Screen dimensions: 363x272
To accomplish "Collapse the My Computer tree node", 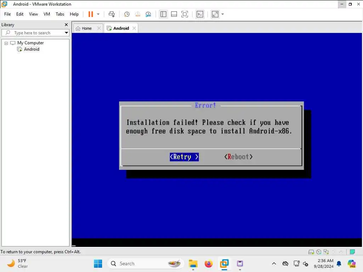I will pyautogui.click(x=6, y=43).
